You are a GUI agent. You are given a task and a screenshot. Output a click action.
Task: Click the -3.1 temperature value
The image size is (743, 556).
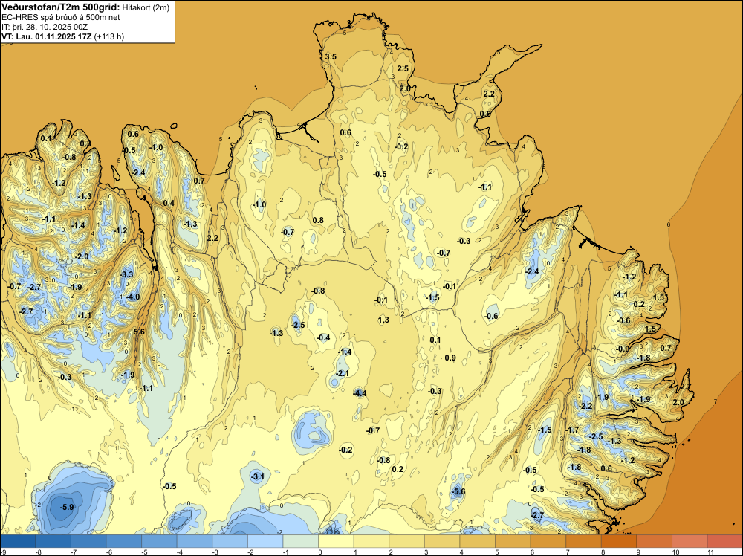click(257, 476)
